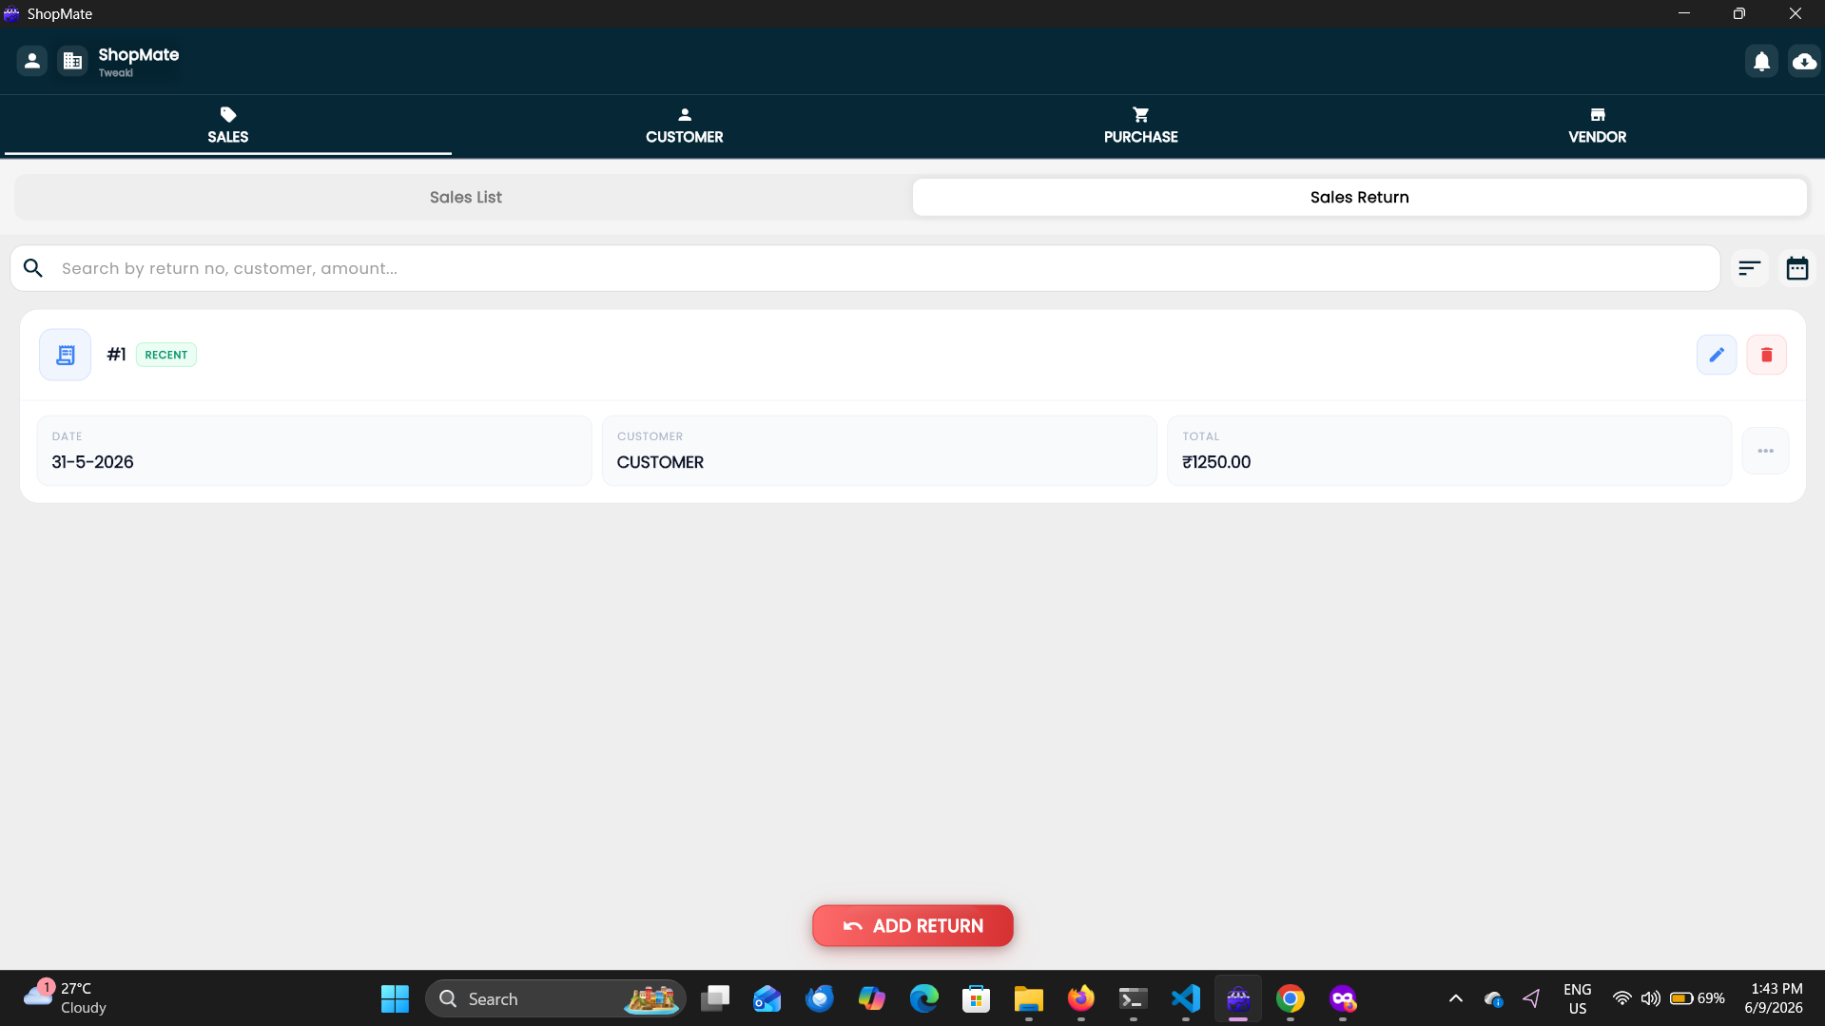Click the cloud download backup icon
The width and height of the screenshot is (1825, 1026).
pyautogui.click(x=1804, y=62)
